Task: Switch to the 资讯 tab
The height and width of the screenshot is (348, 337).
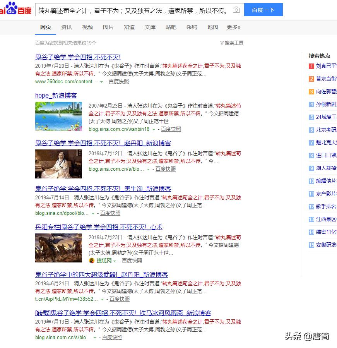Action: click(67, 27)
